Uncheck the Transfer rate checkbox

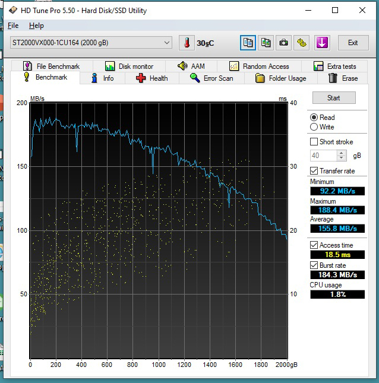tap(314, 171)
